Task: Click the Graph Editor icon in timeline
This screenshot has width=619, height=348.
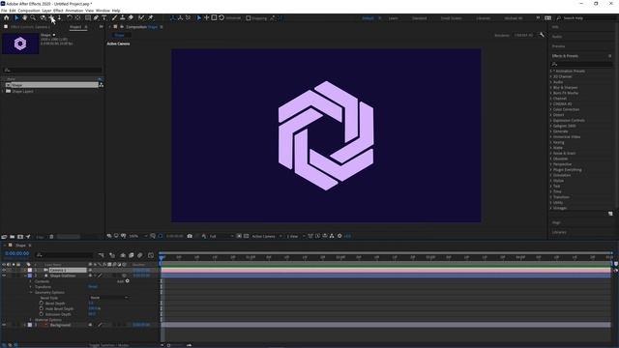Action: (151, 255)
